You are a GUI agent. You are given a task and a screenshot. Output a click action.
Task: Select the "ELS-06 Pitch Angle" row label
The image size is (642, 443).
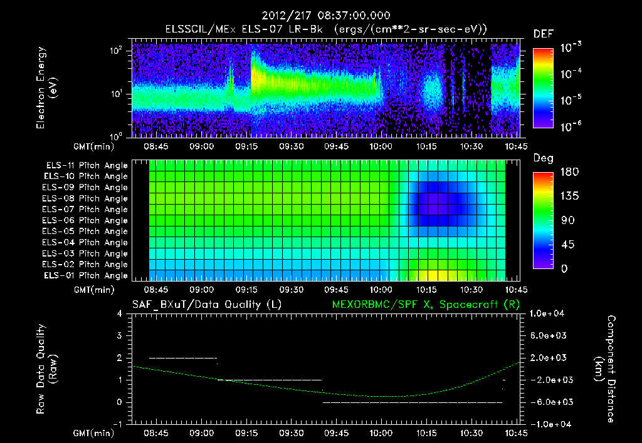click(x=85, y=220)
